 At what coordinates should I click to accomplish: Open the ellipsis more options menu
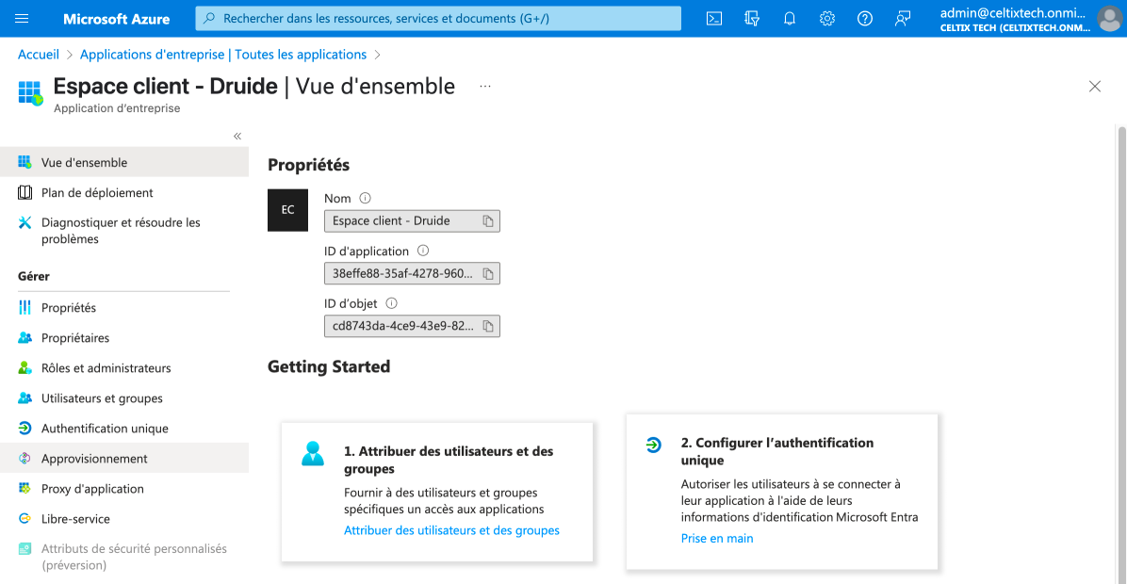pos(485,86)
